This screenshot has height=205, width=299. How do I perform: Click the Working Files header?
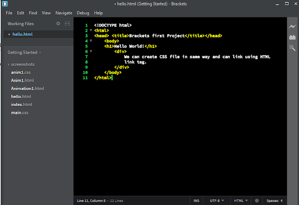[x=21, y=24]
